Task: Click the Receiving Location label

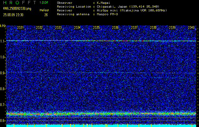Action: 74,7
